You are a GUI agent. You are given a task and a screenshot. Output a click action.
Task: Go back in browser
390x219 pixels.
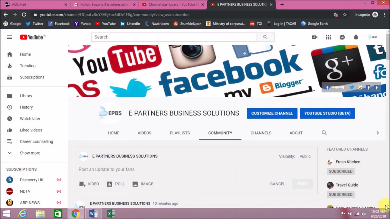click(6, 15)
